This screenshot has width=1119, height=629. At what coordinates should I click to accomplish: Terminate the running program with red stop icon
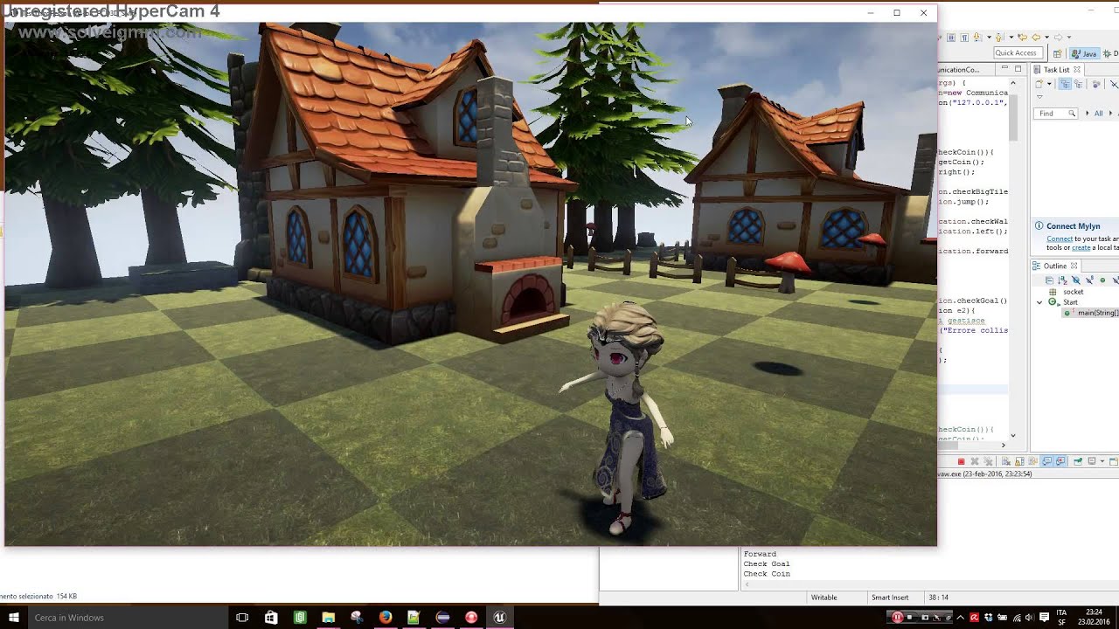[962, 461]
